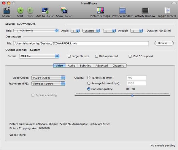Click the 'Video Filters:' label
178x150 pixels.
click(x=18, y=135)
